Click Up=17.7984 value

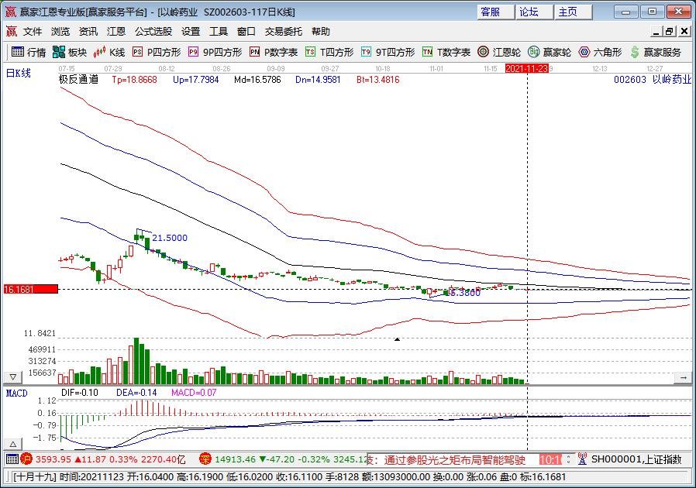pos(196,80)
